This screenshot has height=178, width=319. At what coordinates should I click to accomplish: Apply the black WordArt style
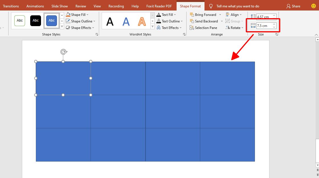[110, 21]
